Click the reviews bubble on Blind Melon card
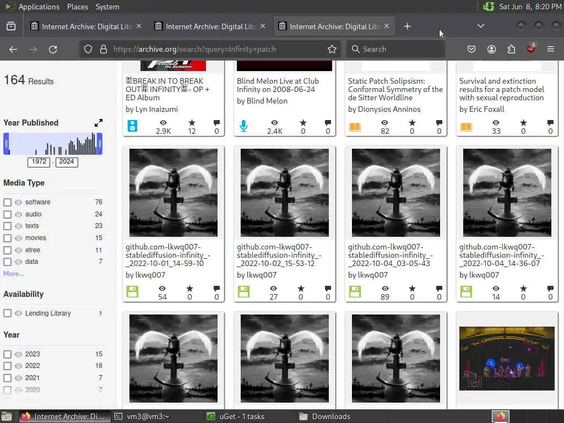Image resolution: width=564 pixels, height=423 pixels. tap(328, 123)
